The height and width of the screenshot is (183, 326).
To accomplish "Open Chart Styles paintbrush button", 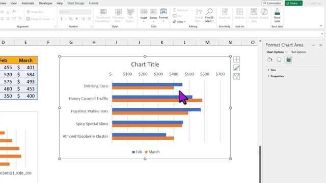I will point(236,68).
